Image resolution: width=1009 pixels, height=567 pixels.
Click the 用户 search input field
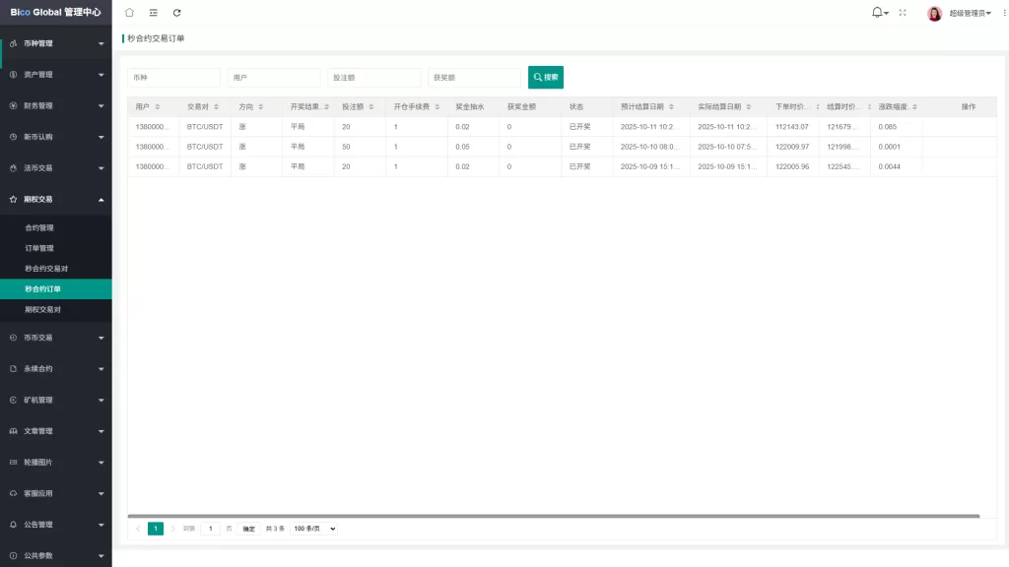click(x=273, y=77)
